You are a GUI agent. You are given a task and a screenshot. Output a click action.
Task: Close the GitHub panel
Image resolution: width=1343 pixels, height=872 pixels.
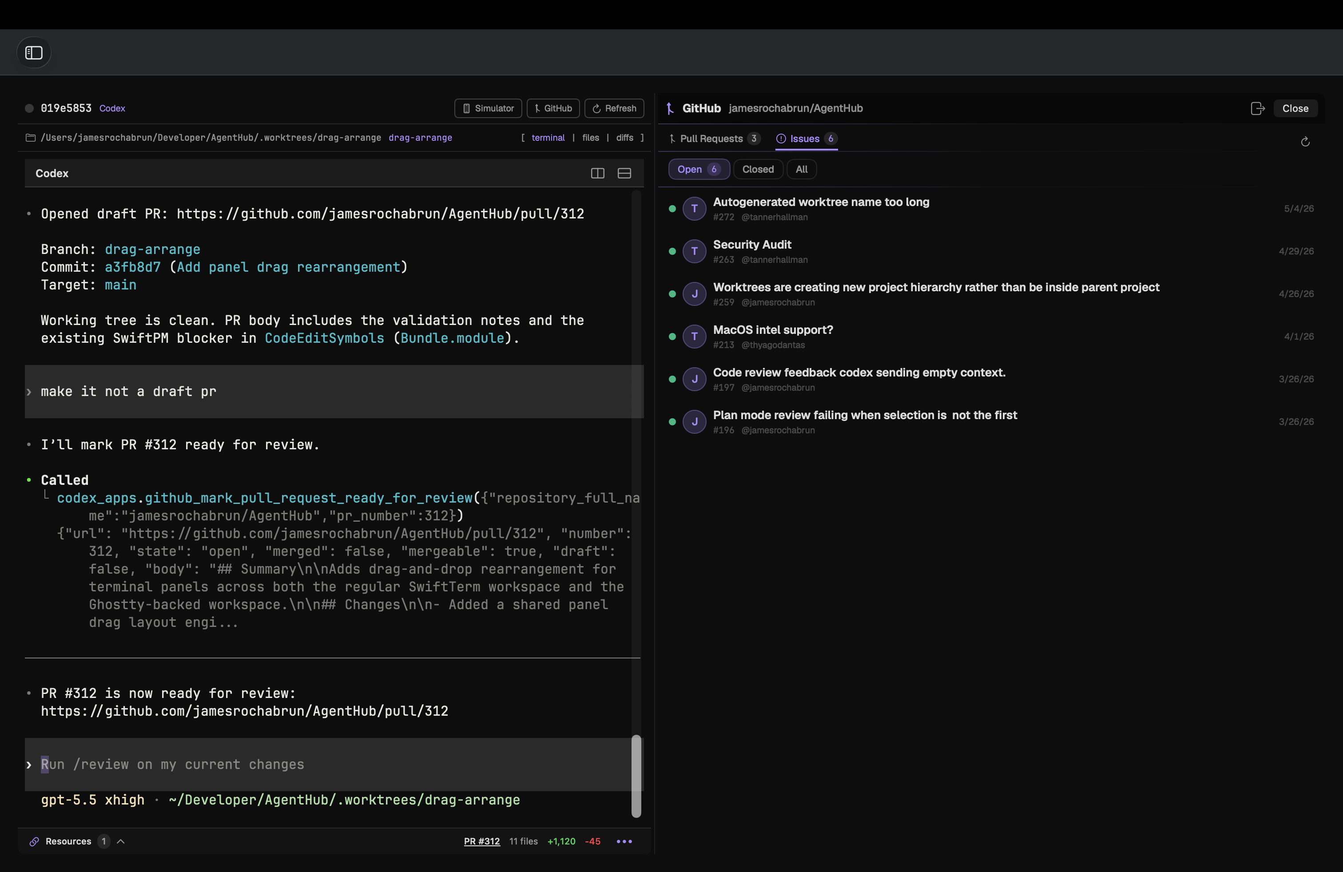pos(1295,108)
